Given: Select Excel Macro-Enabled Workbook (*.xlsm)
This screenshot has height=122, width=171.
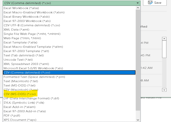Looking at the screenshot, I should 69,12.
